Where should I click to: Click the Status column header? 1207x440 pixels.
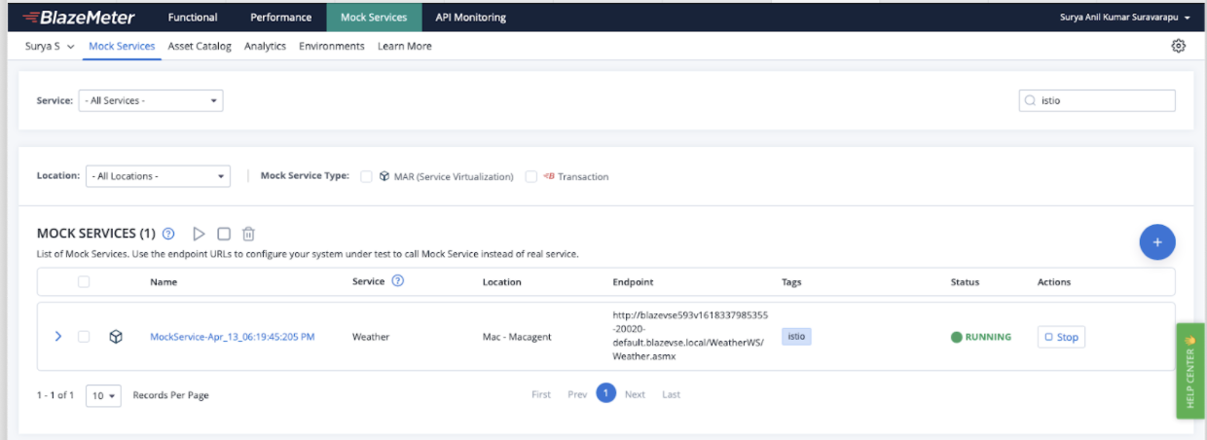point(965,282)
